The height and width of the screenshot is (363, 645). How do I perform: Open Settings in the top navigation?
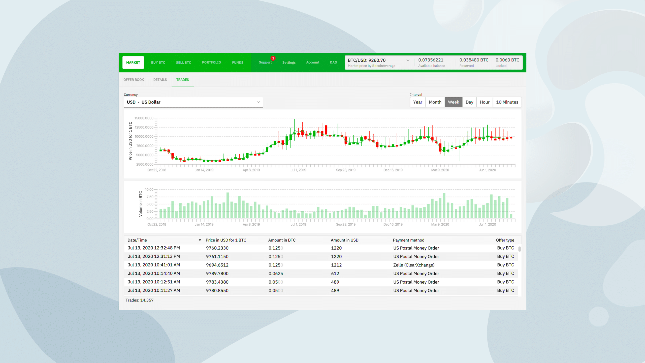tap(289, 63)
